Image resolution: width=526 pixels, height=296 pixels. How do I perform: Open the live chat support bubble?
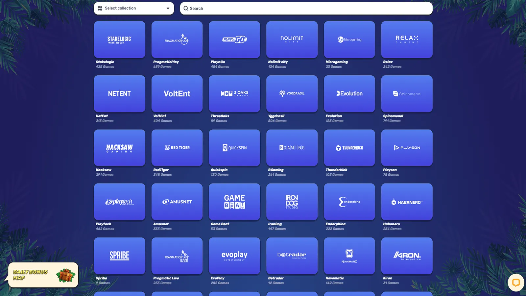[x=516, y=283]
